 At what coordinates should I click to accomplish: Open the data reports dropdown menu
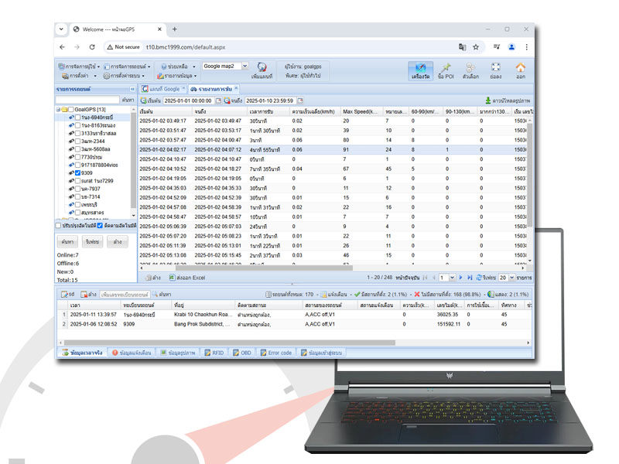177,75
